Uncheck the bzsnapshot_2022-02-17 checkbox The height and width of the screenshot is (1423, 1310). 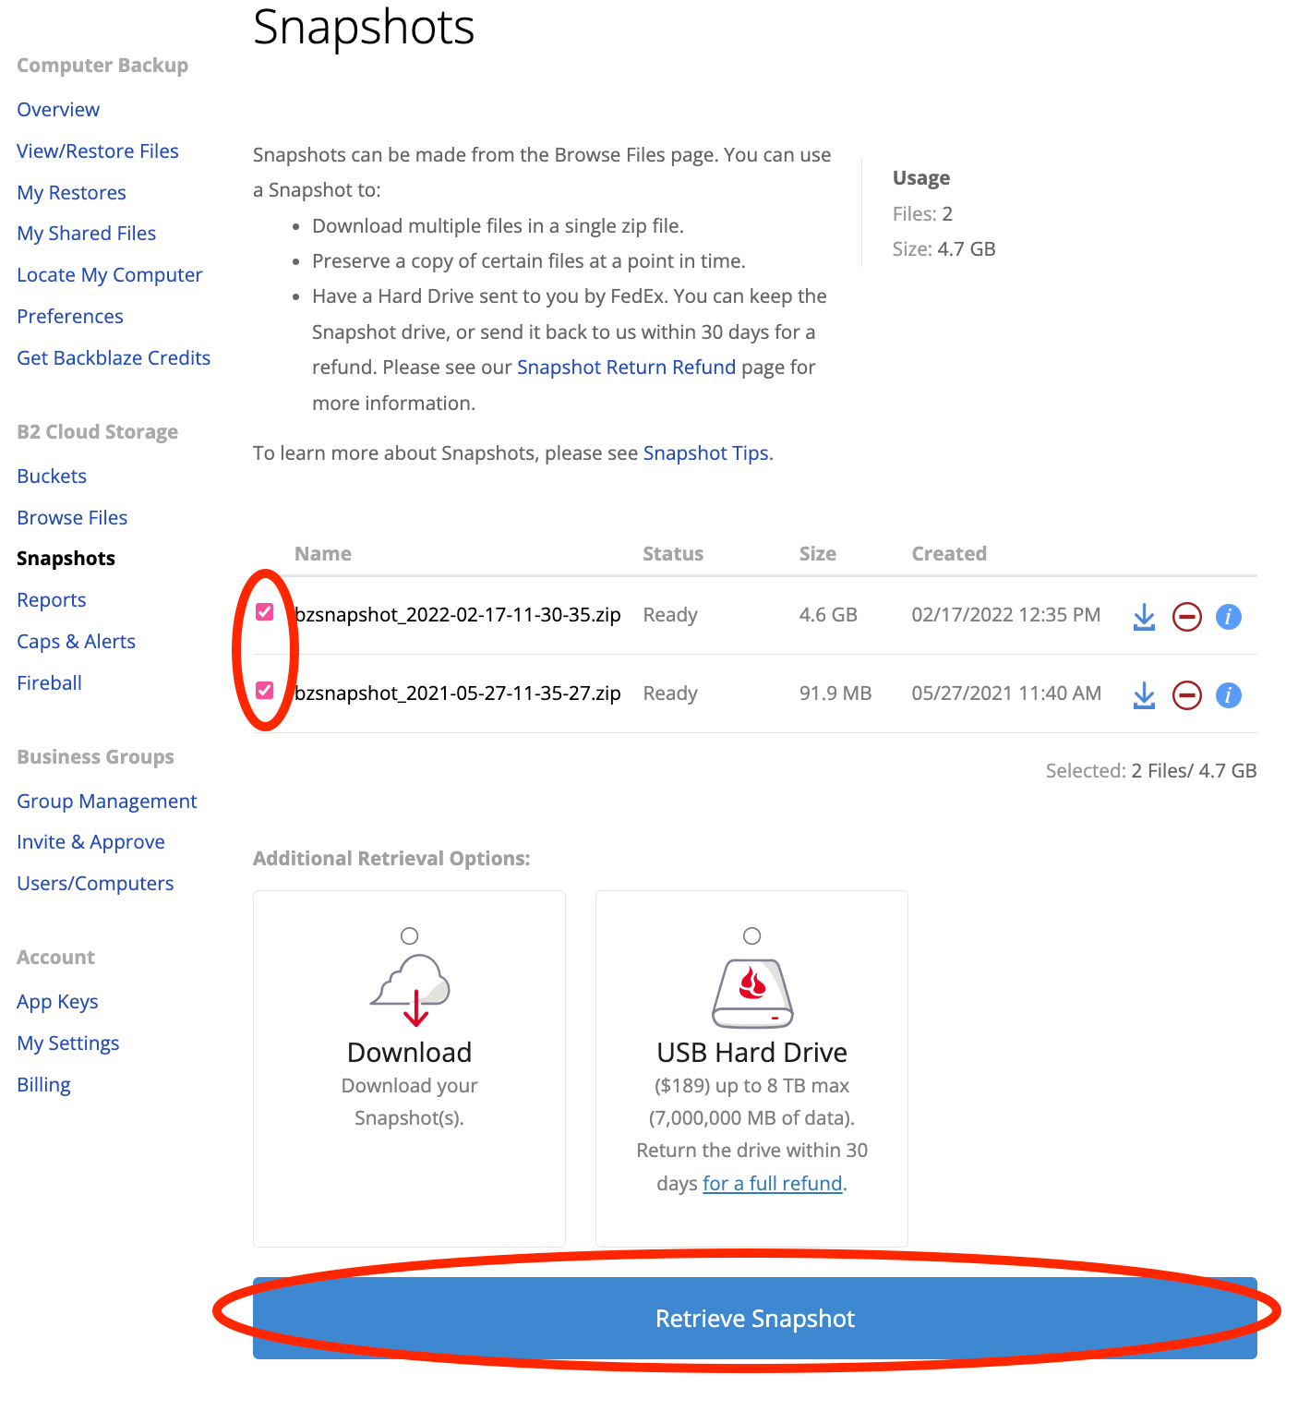pyautogui.click(x=265, y=612)
